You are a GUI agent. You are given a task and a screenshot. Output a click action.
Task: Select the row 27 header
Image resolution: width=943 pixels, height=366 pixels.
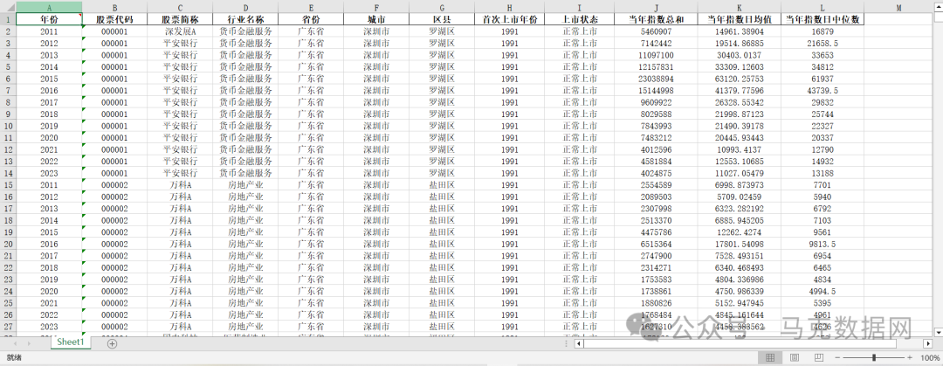pyautogui.click(x=8, y=327)
